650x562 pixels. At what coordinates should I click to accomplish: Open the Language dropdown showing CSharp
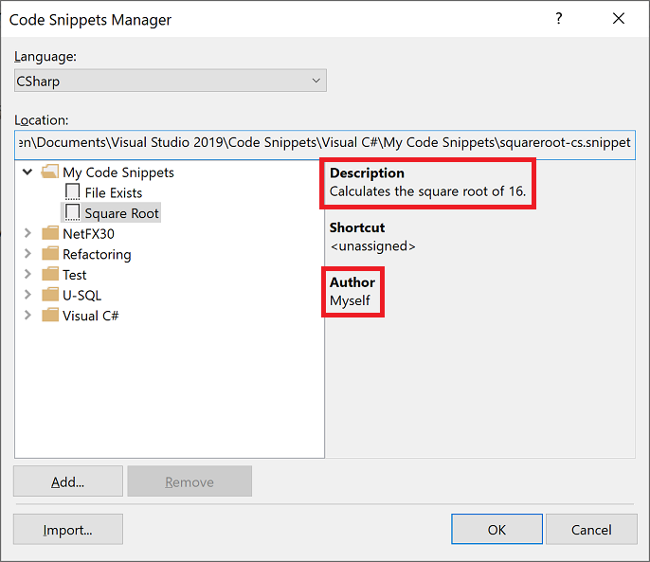pos(171,82)
